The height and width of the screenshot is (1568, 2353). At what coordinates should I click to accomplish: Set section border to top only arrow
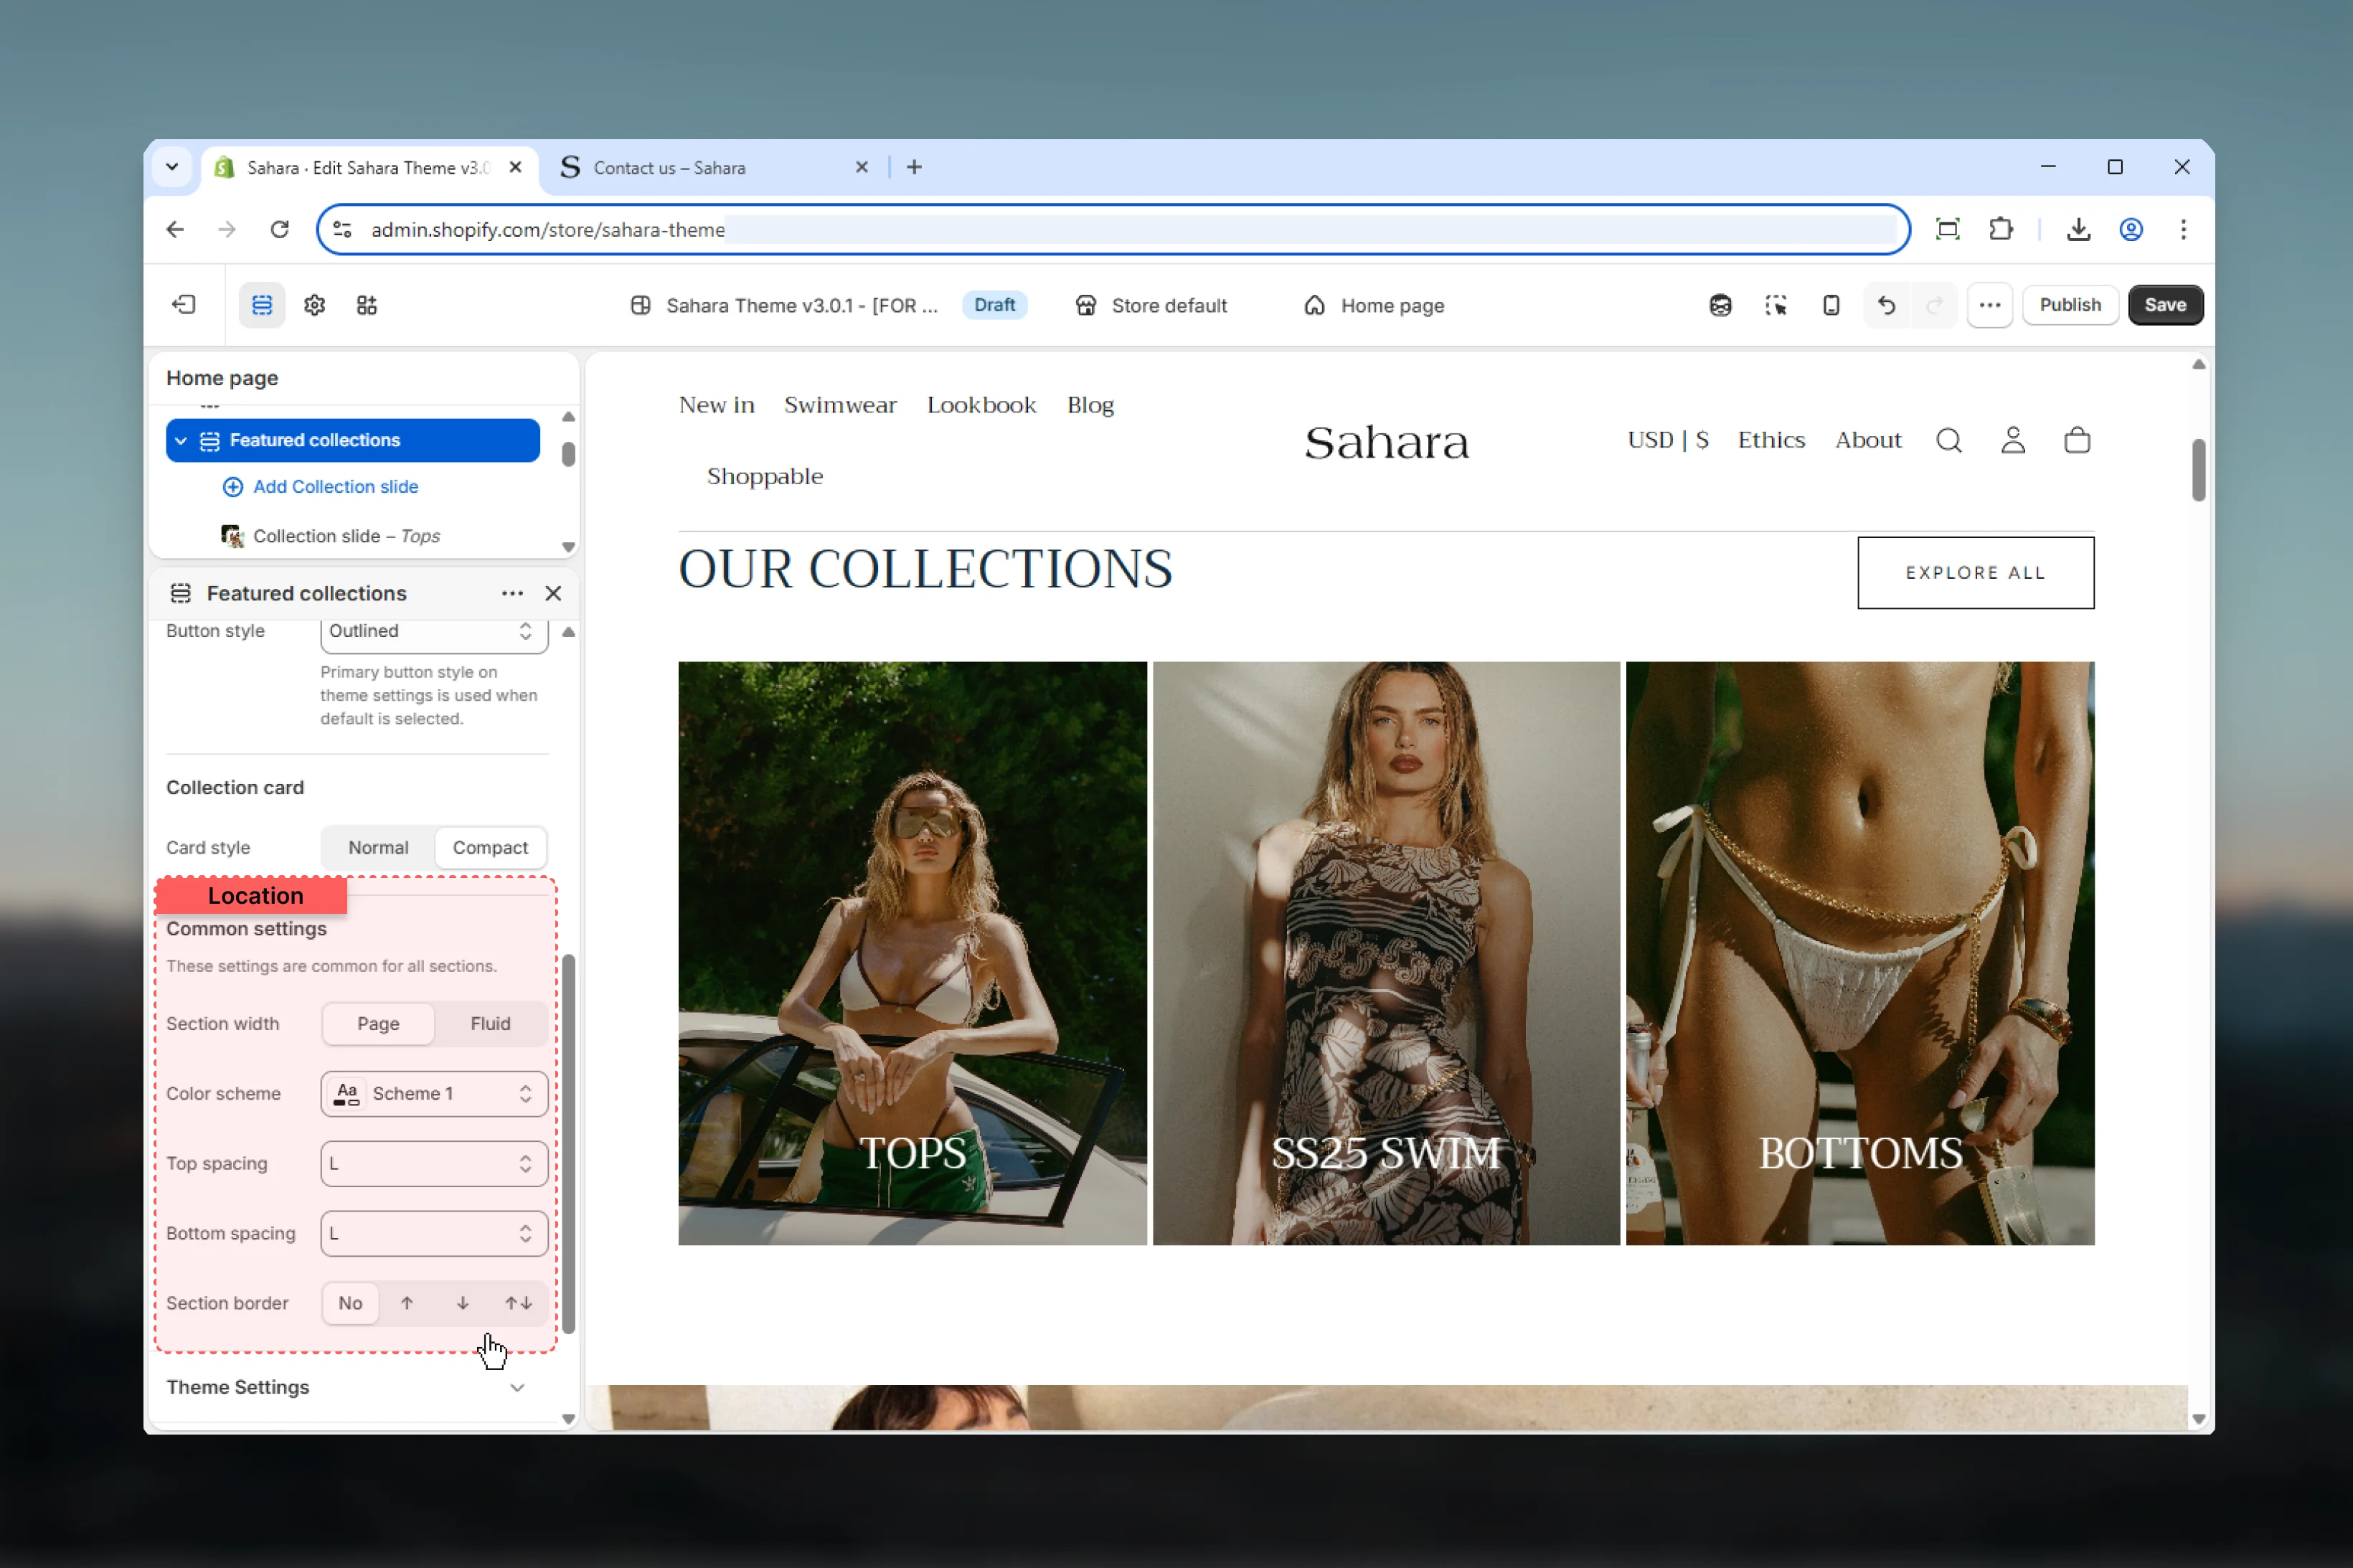click(407, 1303)
